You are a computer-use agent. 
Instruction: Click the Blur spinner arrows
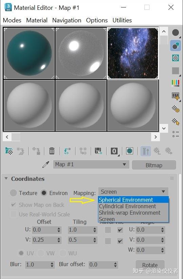click(x=52, y=265)
